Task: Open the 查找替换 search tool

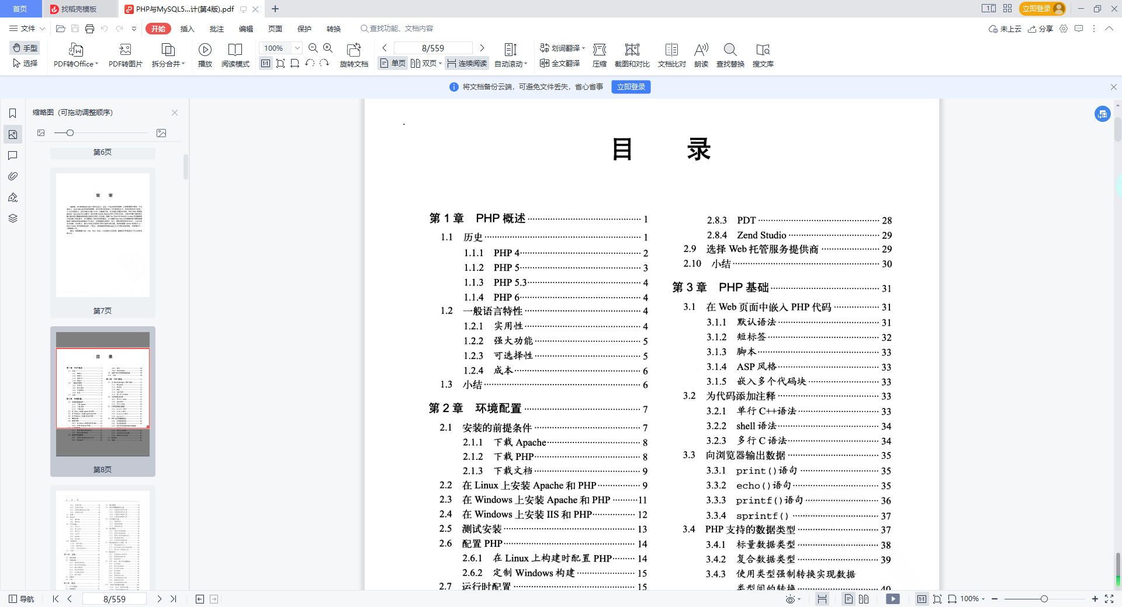Action: [730, 50]
